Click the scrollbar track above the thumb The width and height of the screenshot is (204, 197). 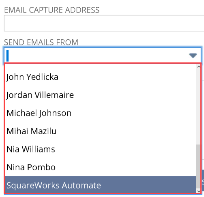point(199,107)
